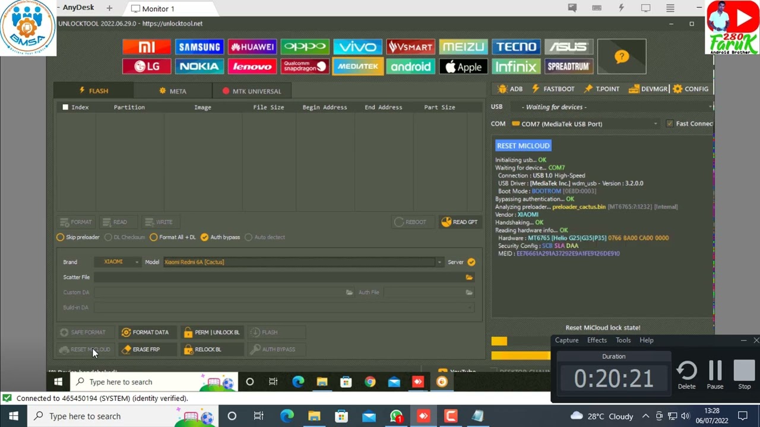Select the Spreadtrum chipset logo
The width and height of the screenshot is (760, 427).
click(x=569, y=66)
